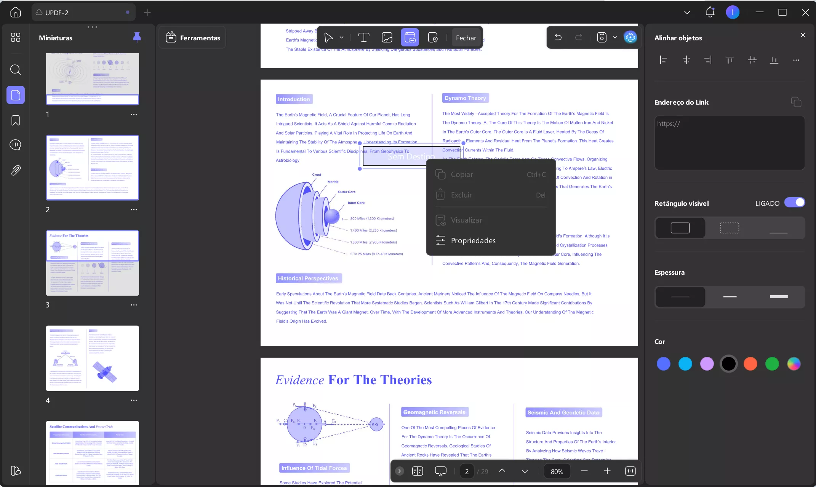Pick the red color swatch
Image resolution: width=816 pixels, height=487 pixels.
(750, 364)
